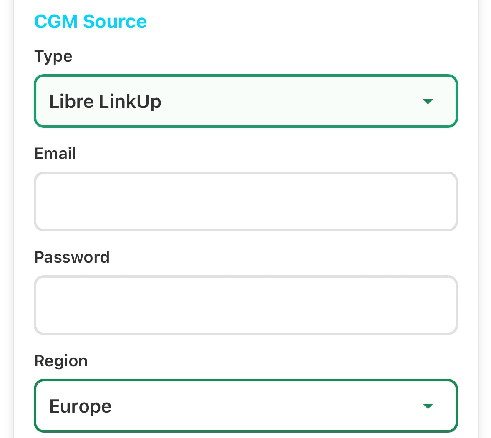Activate the Password field for typing

tap(246, 305)
